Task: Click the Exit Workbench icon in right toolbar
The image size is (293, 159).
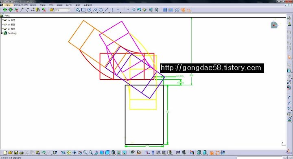Action: pyautogui.click(x=289, y=24)
